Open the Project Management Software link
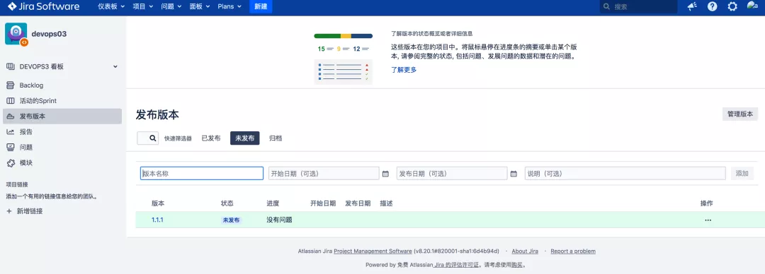This screenshot has height=274, width=765. 373,251
